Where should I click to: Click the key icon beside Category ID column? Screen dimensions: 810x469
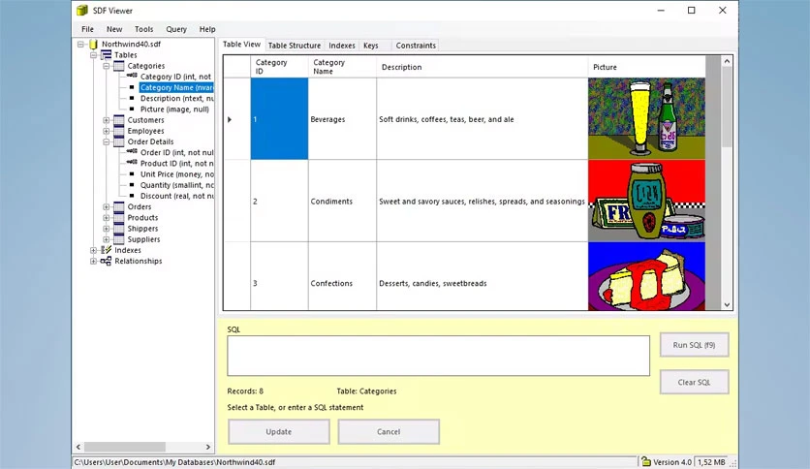click(x=132, y=76)
